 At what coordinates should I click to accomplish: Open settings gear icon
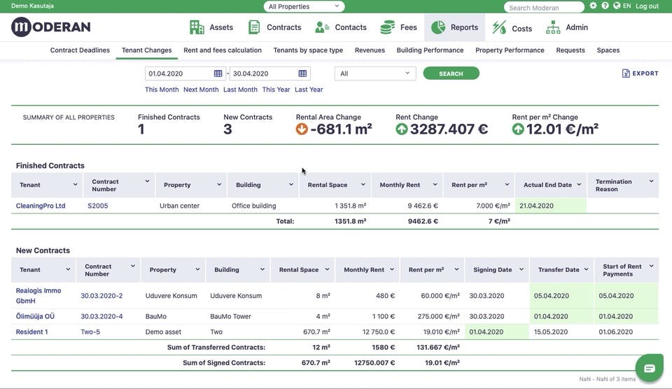click(593, 6)
